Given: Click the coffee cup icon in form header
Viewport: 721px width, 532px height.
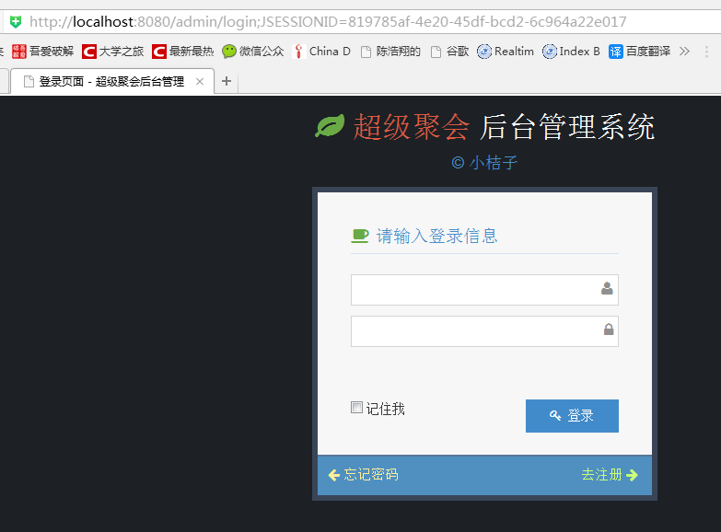Looking at the screenshot, I should tap(360, 236).
